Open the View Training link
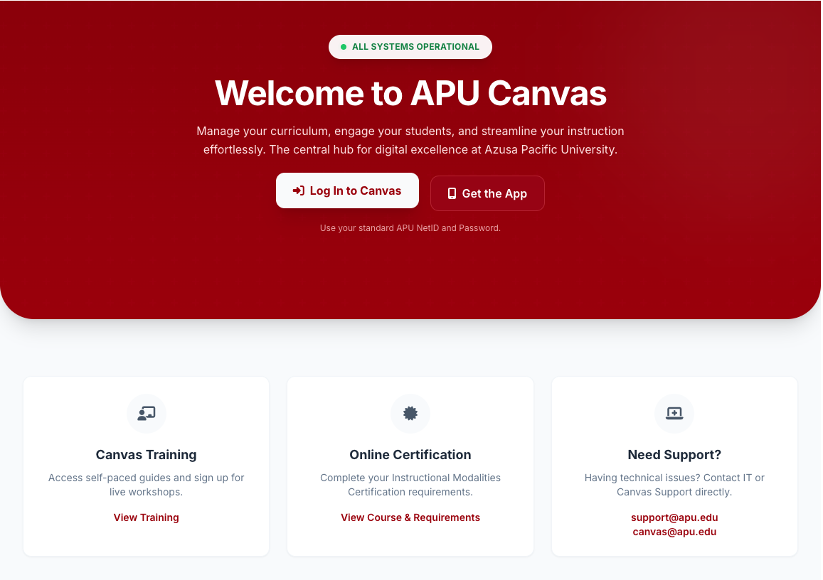This screenshot has width=823, height=580. click(x=147, y=517)
